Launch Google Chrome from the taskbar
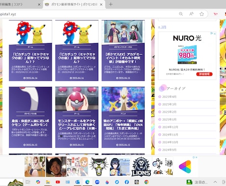 click(146, 182)
